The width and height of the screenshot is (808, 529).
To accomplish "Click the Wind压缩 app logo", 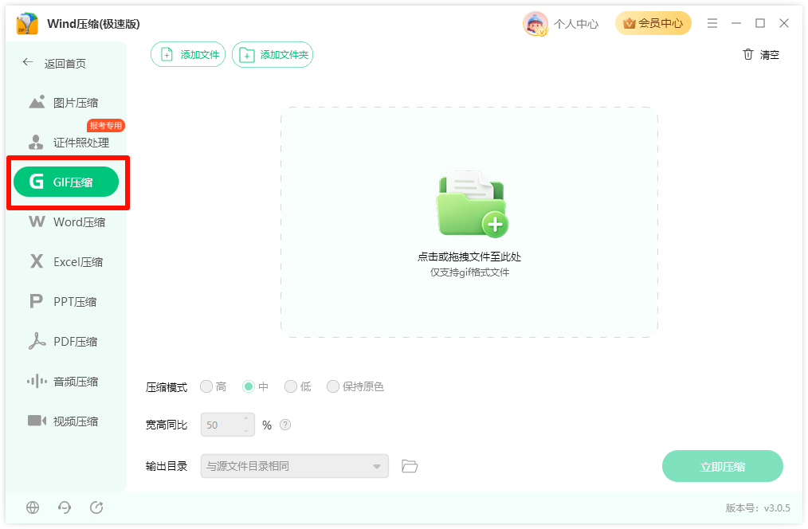I will [27, 24].
